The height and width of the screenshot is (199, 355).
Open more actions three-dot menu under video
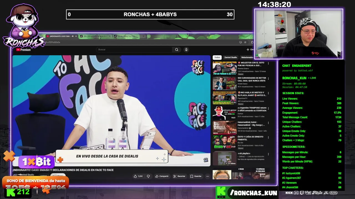207,176
